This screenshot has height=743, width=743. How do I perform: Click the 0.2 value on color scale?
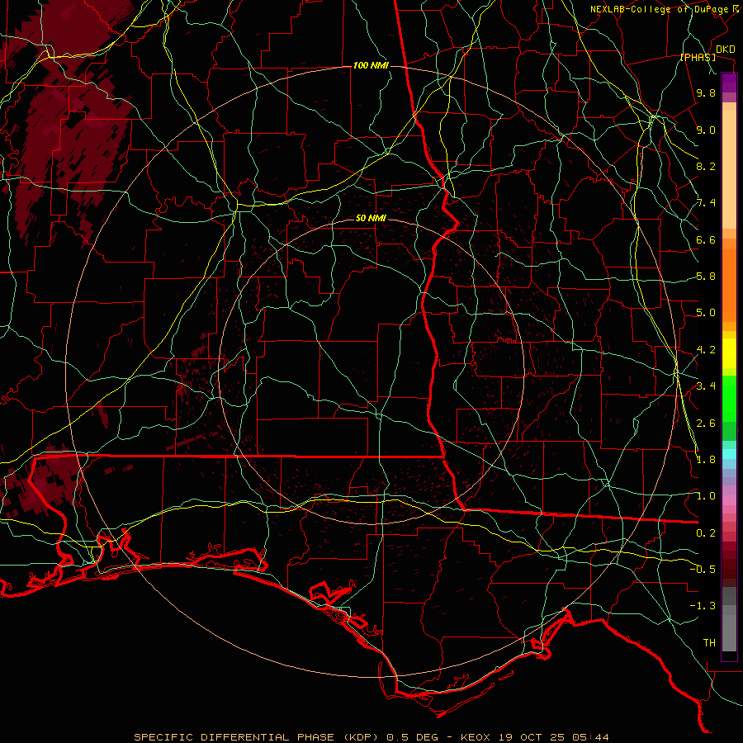[x=706, y=533]
